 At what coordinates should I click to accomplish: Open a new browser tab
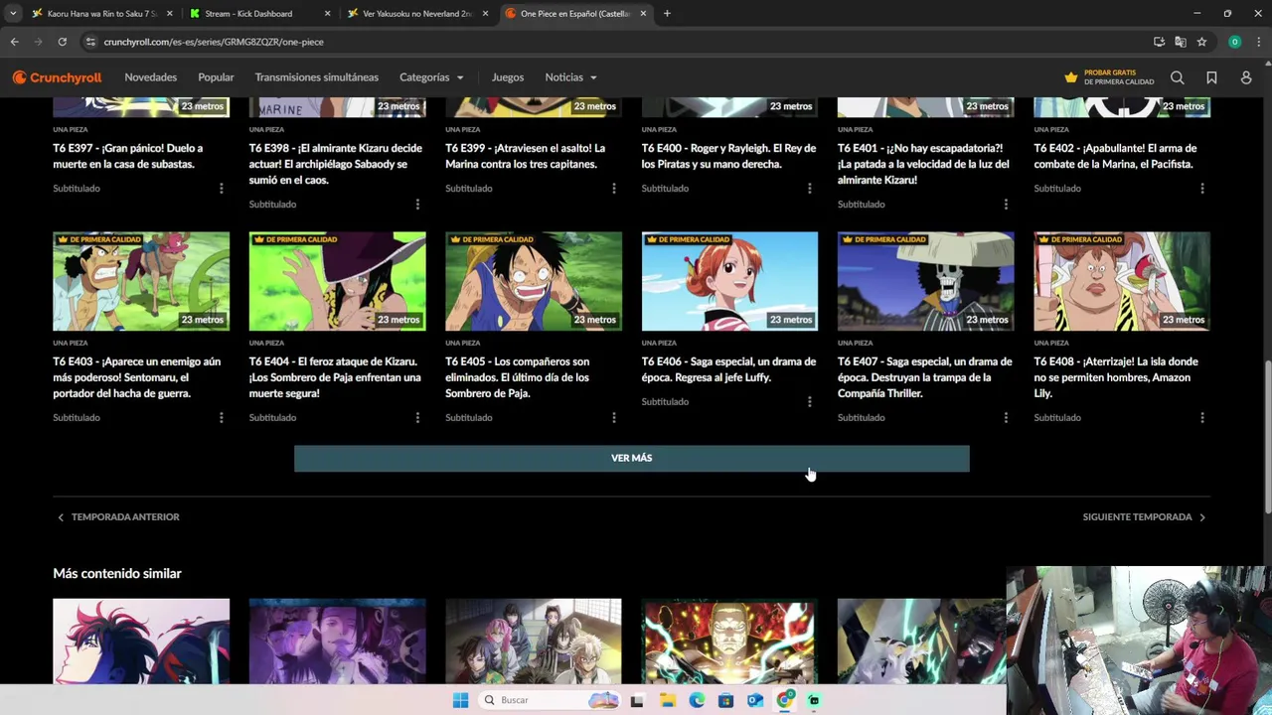click(x=667, y=14)
